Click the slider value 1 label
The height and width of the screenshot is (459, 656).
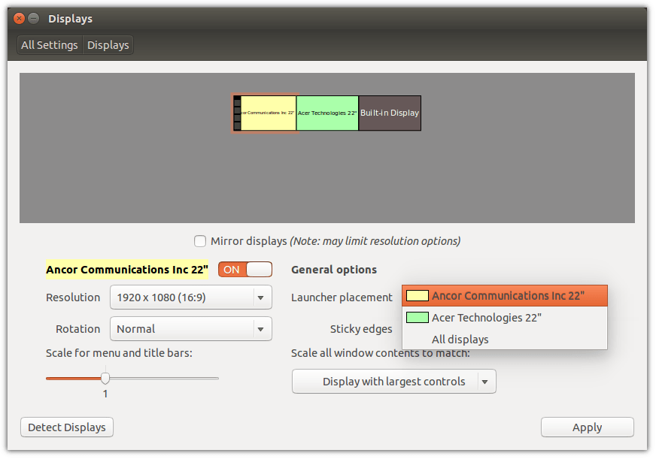105,394
